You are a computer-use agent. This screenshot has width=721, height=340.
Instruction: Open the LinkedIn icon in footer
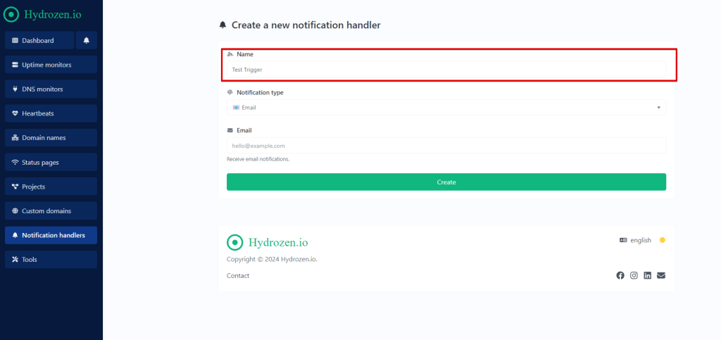click(x=648, y=275)
